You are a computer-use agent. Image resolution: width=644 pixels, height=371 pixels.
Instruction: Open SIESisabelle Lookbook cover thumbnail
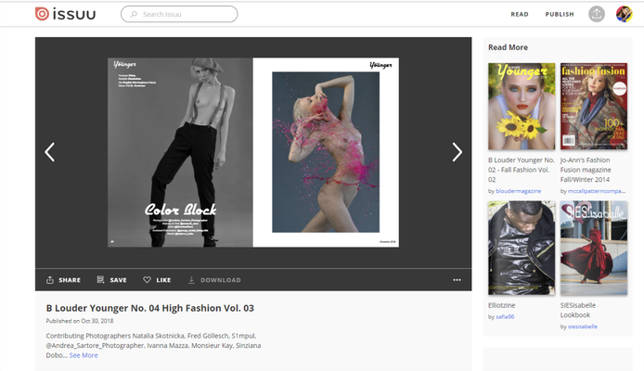pos(593,248)
